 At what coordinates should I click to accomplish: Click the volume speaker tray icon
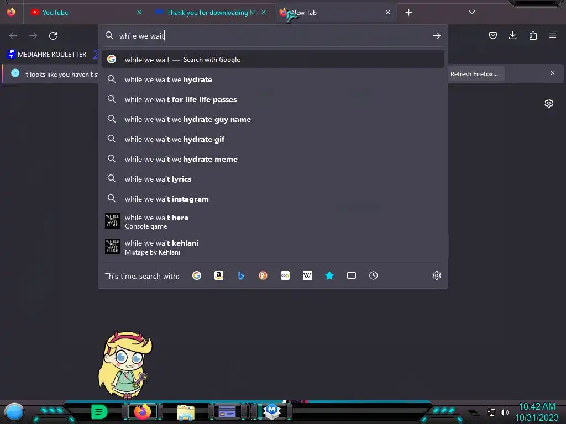pos(504,412)
